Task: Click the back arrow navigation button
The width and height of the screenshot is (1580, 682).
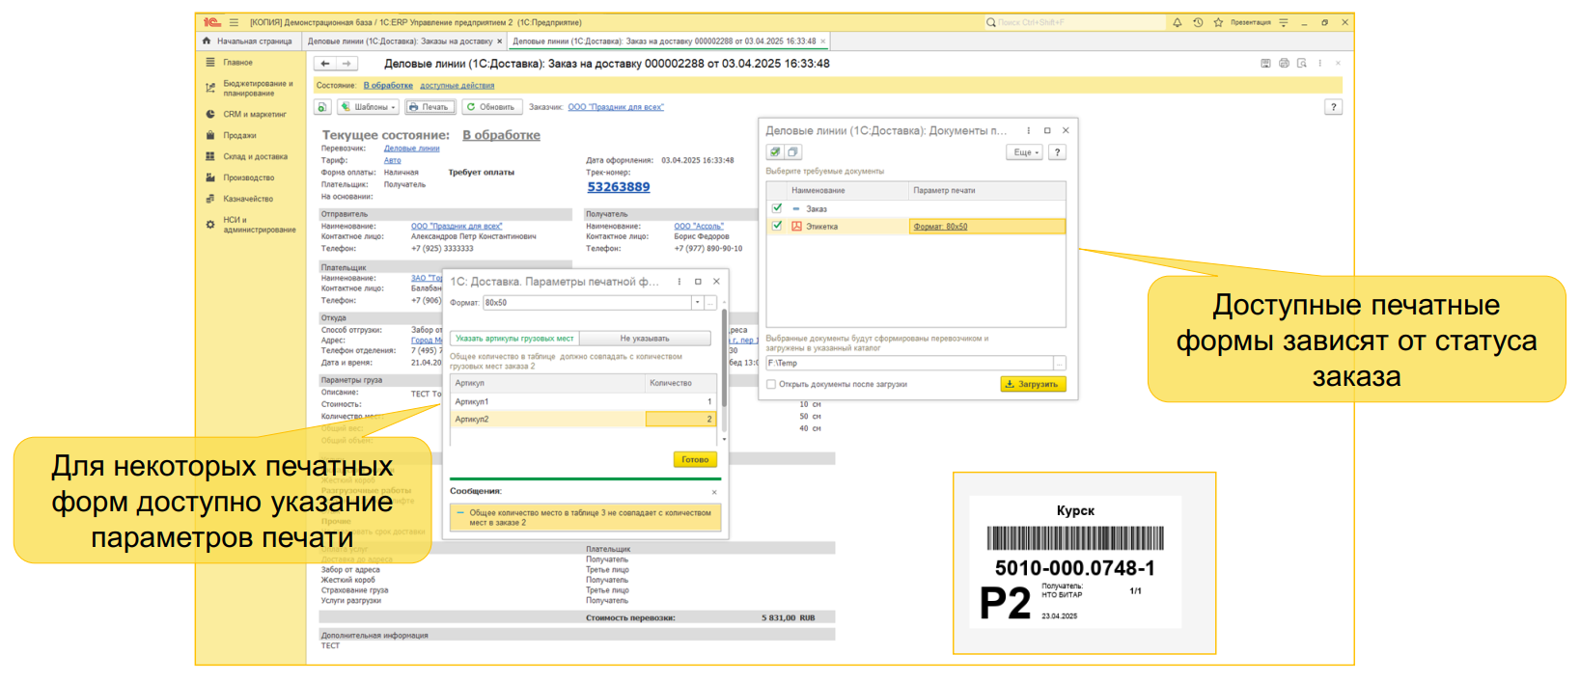Action: tap(325, 64)
